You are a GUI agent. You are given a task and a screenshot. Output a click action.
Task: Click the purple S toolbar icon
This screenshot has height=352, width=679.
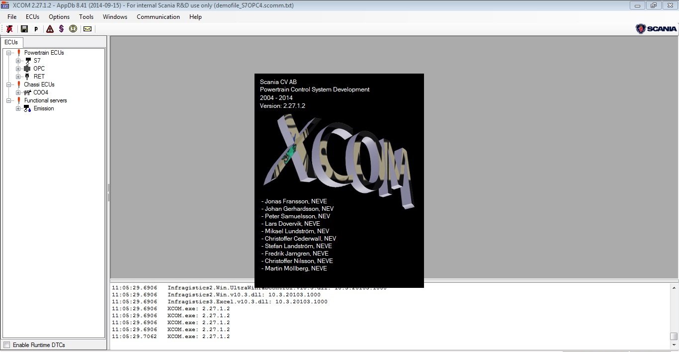coord(61,29)
